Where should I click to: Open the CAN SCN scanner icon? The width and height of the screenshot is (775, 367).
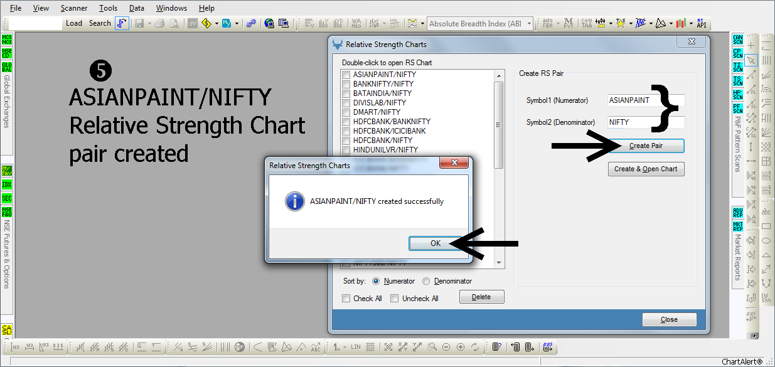[x=738, y=41]
